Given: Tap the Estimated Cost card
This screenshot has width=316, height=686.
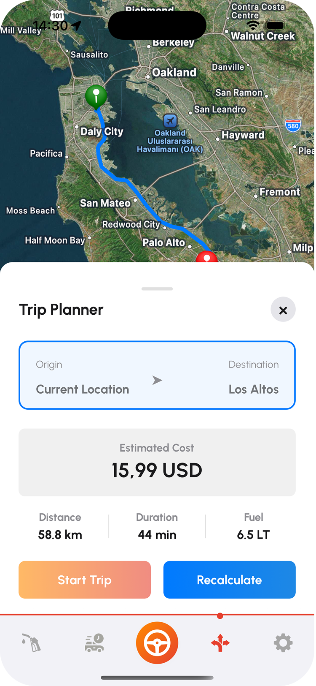Looking at the screenshot, I should (x=157, y=462).
